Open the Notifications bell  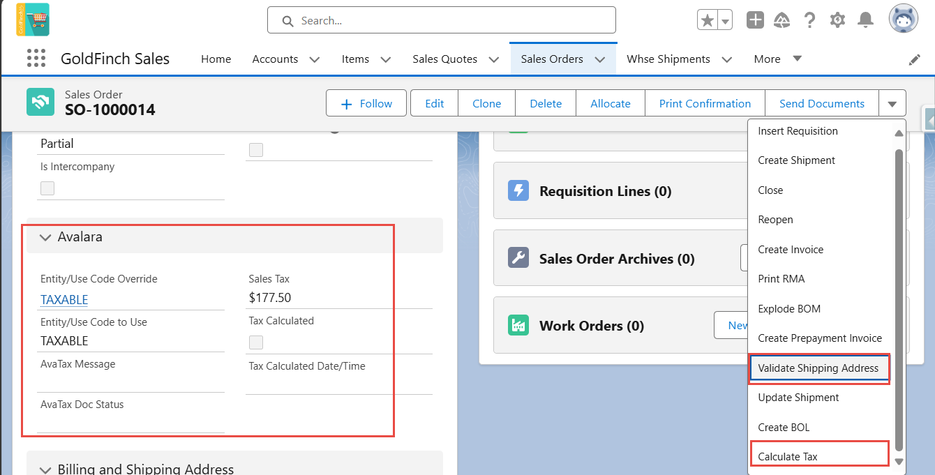865,20
